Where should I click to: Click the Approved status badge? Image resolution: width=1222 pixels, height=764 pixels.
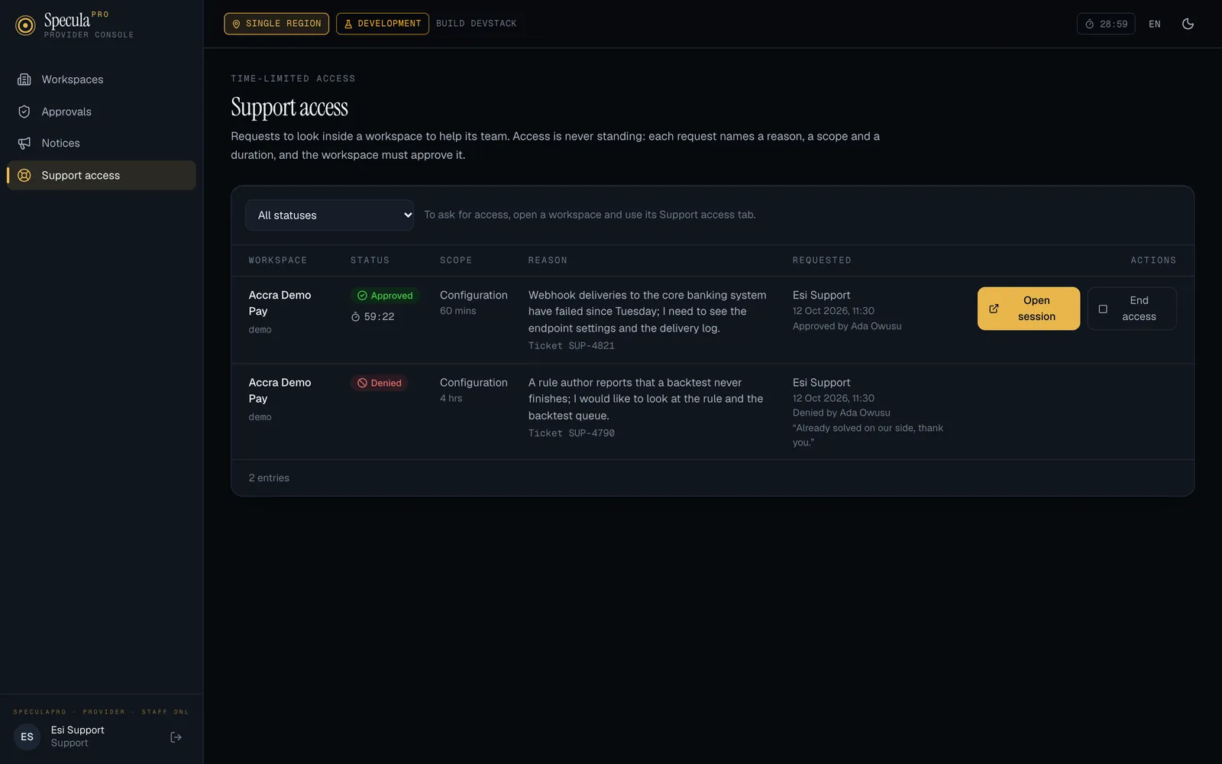click(x=385, y=296)
